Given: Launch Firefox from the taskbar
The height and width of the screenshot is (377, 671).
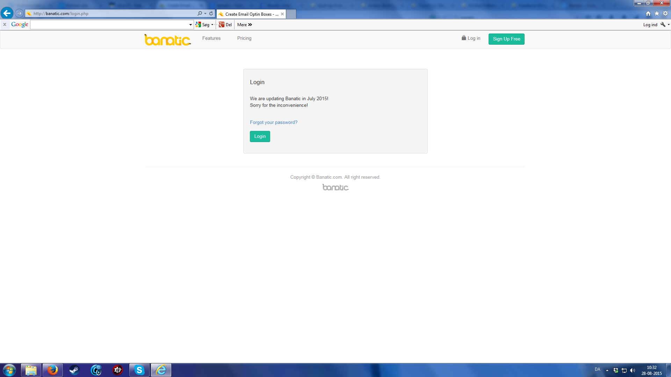Looking at the screenshot, I should click(x=53, y=370).
